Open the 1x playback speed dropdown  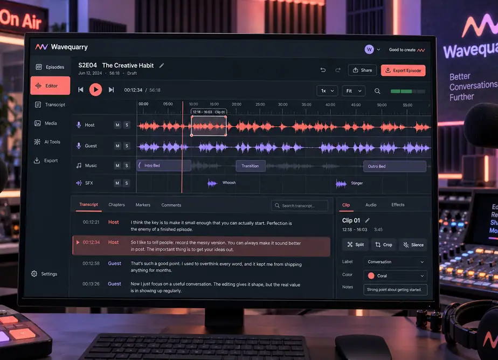(x=327, y=91)
